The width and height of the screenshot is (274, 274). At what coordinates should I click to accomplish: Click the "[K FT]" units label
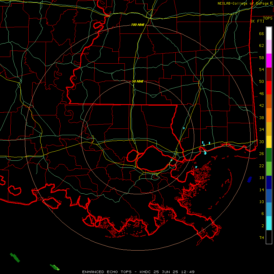(257, 21)
